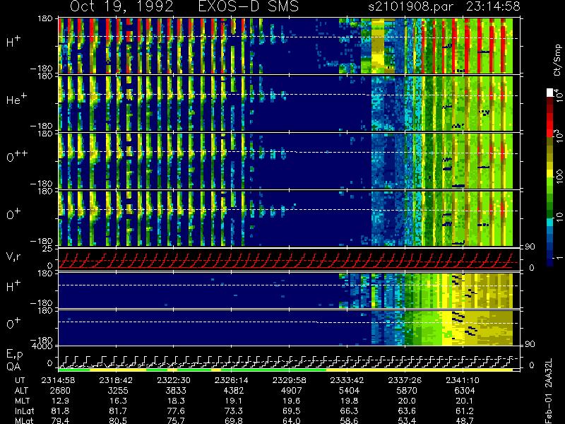The width and height of the screenshot is (565, 424).
Task: Click UT value '2333:42'
Action: point(347,380)
